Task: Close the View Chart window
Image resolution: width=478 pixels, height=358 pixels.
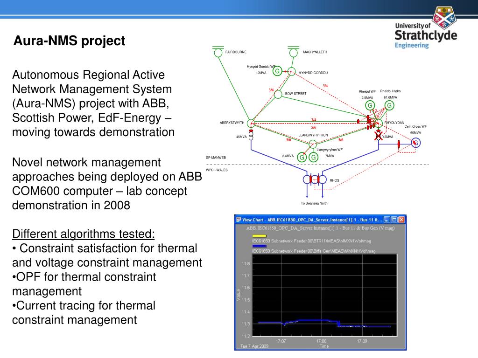Action: (x=402, y=220)
